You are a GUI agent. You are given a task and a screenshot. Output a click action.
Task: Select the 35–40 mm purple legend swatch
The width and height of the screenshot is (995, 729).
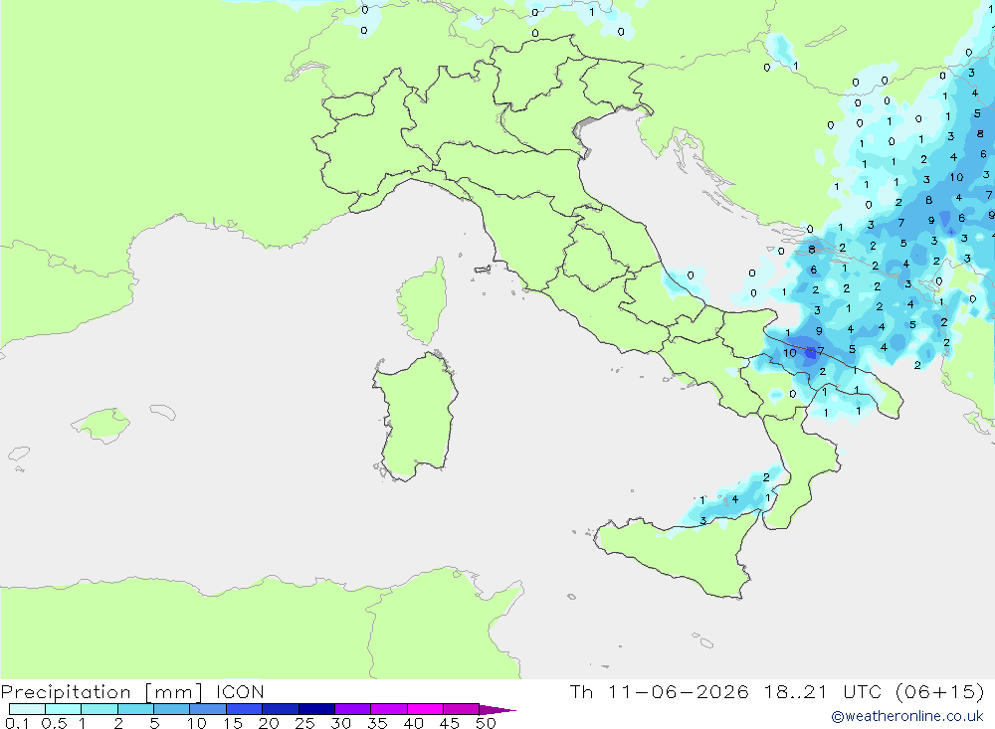(x=389, y=709)
